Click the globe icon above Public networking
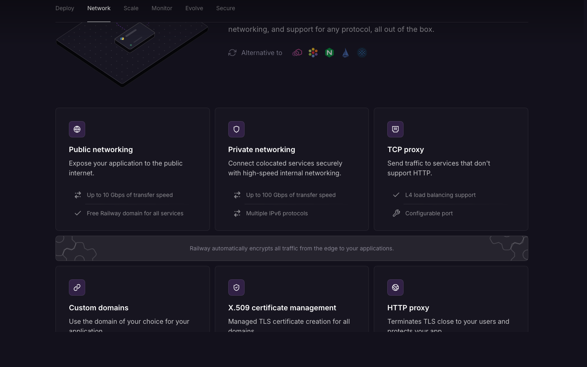The width and height of the screenshot is (587, 367). pos(77,129)
